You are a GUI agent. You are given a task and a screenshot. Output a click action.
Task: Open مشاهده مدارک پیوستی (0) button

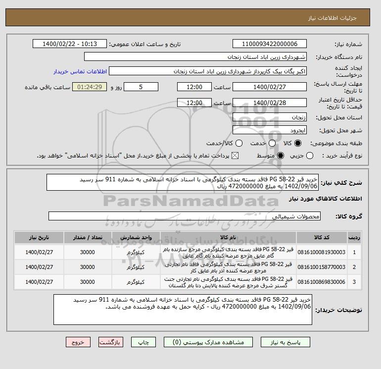208,342
